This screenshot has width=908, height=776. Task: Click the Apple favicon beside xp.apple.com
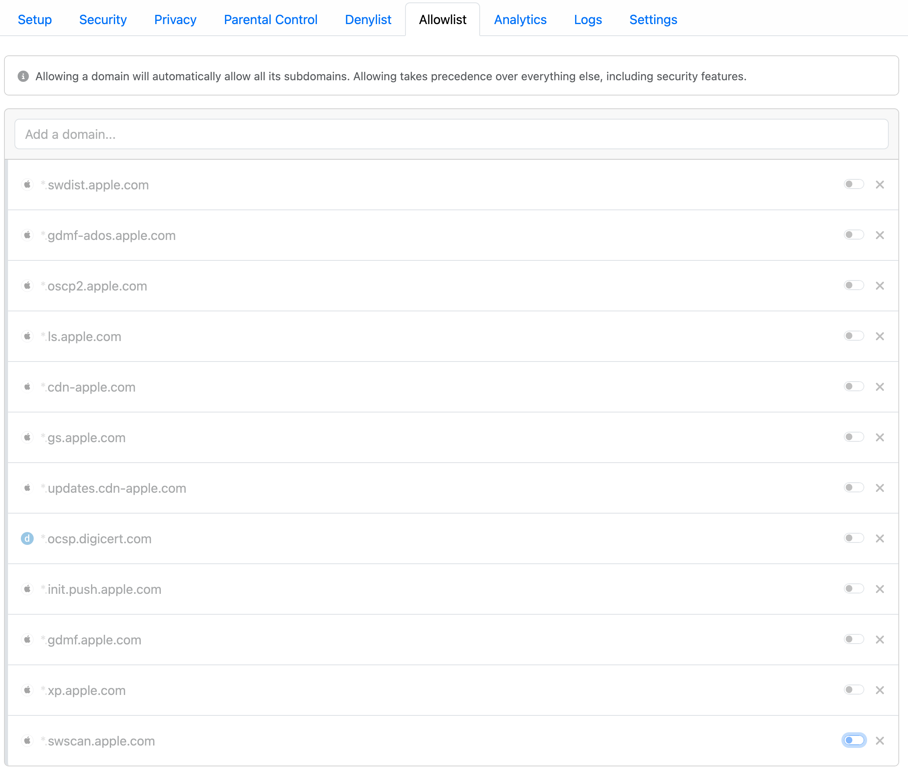tap(27, 690)
